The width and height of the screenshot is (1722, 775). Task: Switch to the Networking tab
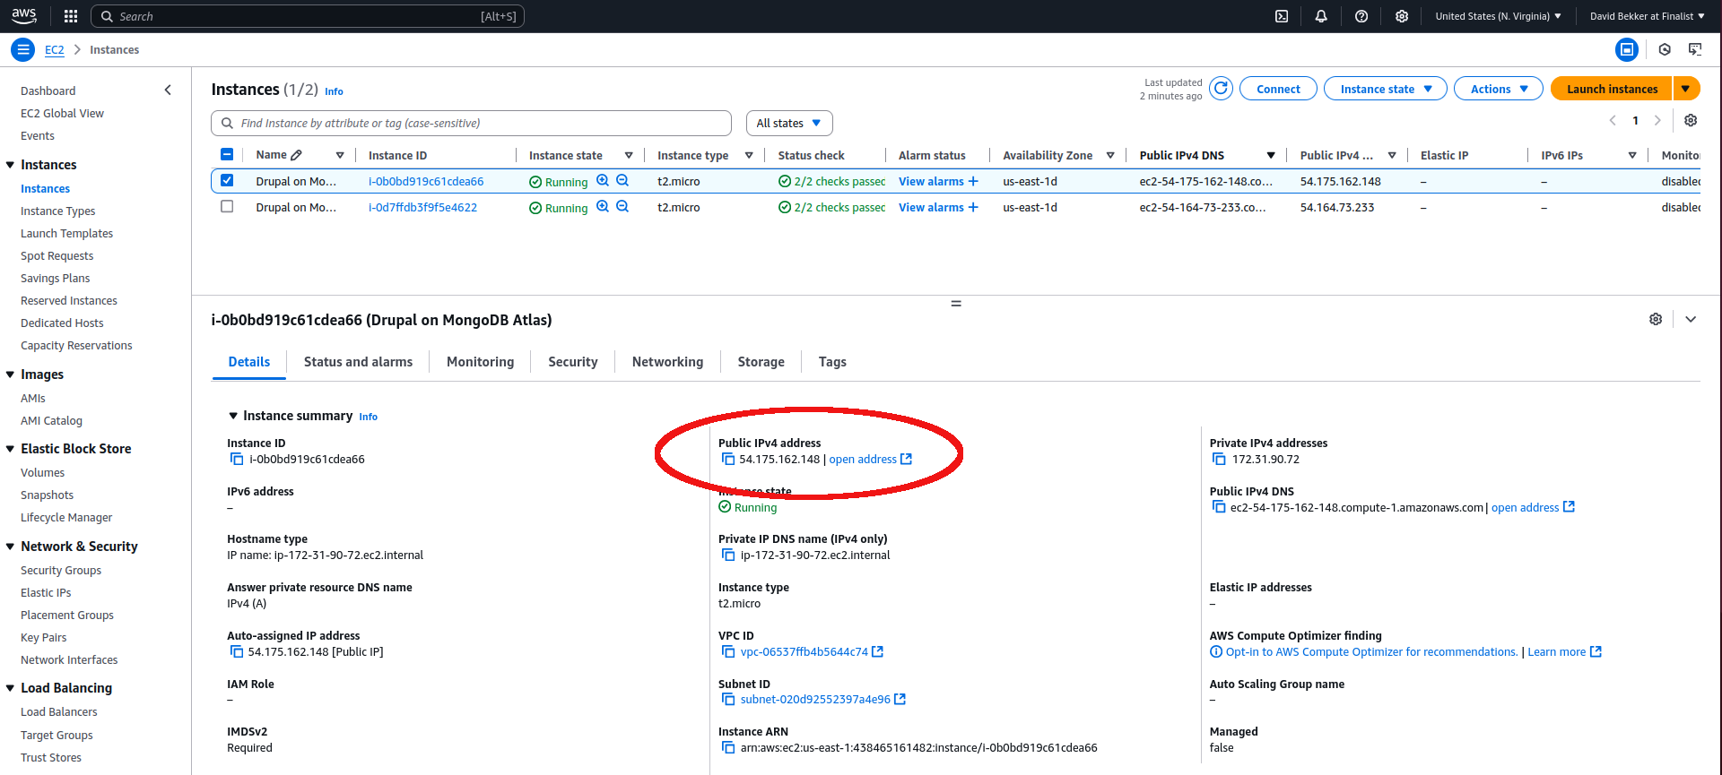tap(668, 362)
